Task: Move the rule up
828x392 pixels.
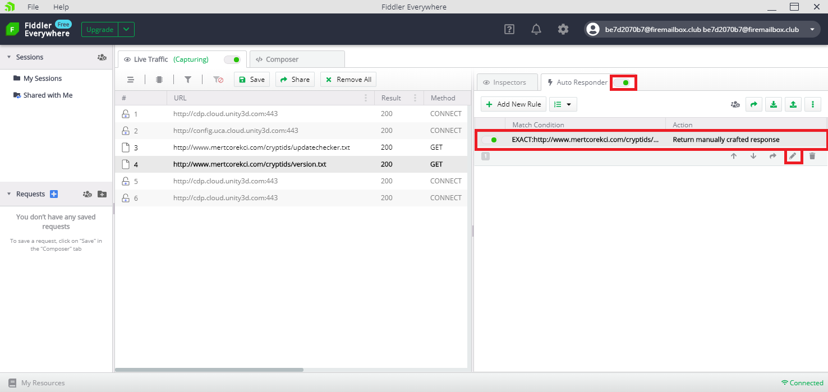Action: click(734, 156)
